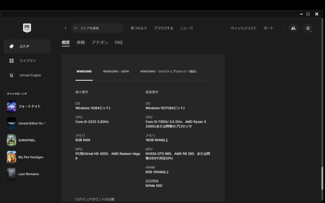Click the Last Remains quick launch title
Screen dimensions: 325x203
coord(29,174)
